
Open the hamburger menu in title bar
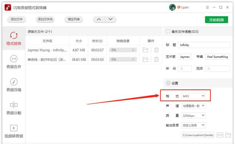pyautogui.click(x=207, y=7)
